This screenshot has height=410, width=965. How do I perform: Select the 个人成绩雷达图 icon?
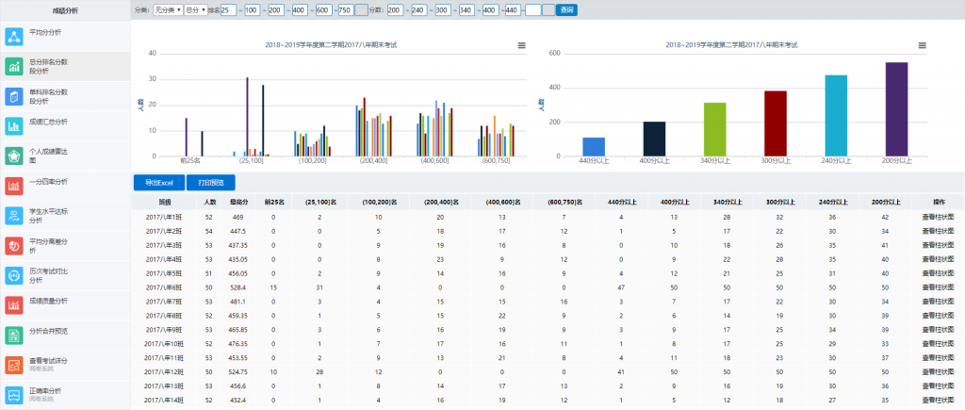[14, 156]
